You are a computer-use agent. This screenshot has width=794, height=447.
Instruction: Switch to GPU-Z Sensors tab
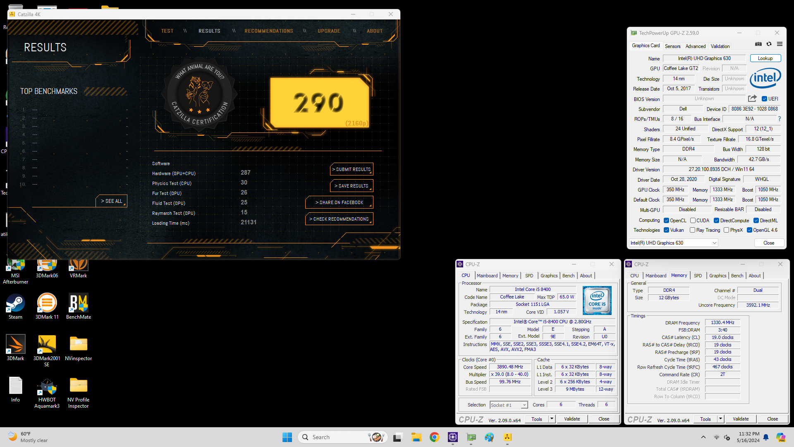[x=672, y=46]
